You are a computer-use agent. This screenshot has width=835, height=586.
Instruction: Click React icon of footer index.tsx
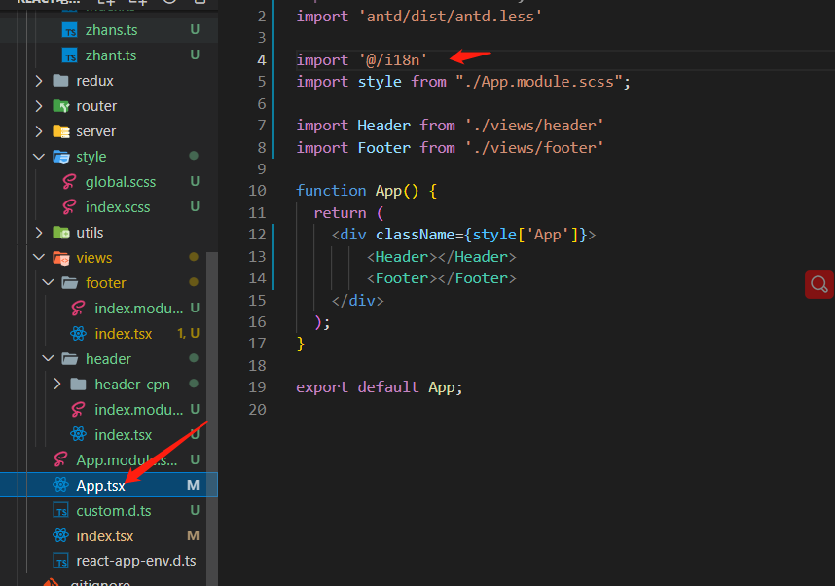click(78, 334)
